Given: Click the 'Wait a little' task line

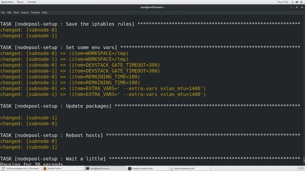Looking at the screenshot, I should 150,159.
